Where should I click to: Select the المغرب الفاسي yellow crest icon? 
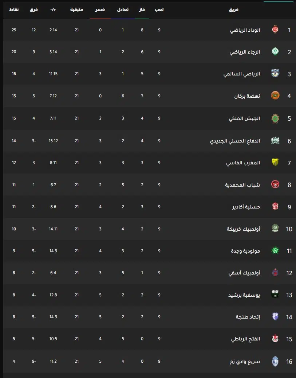click(x=275, y=163)
